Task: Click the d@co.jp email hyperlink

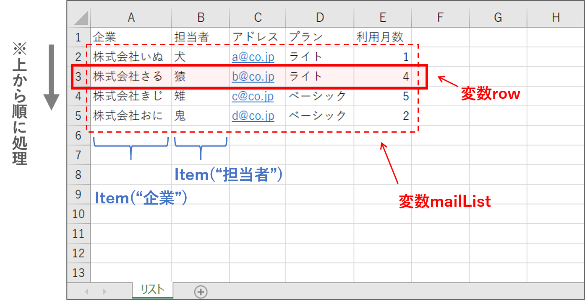Action: pos(253,116)
